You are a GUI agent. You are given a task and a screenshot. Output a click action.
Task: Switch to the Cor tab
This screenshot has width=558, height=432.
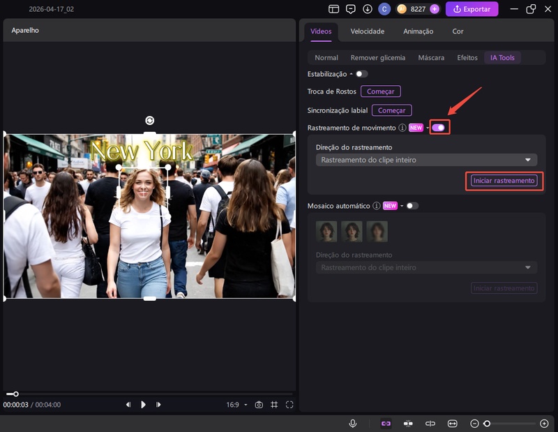458,31
